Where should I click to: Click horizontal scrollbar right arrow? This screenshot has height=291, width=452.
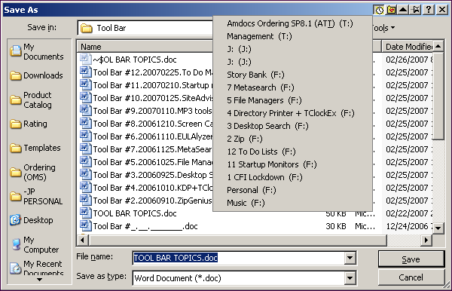tap(426, 240)
